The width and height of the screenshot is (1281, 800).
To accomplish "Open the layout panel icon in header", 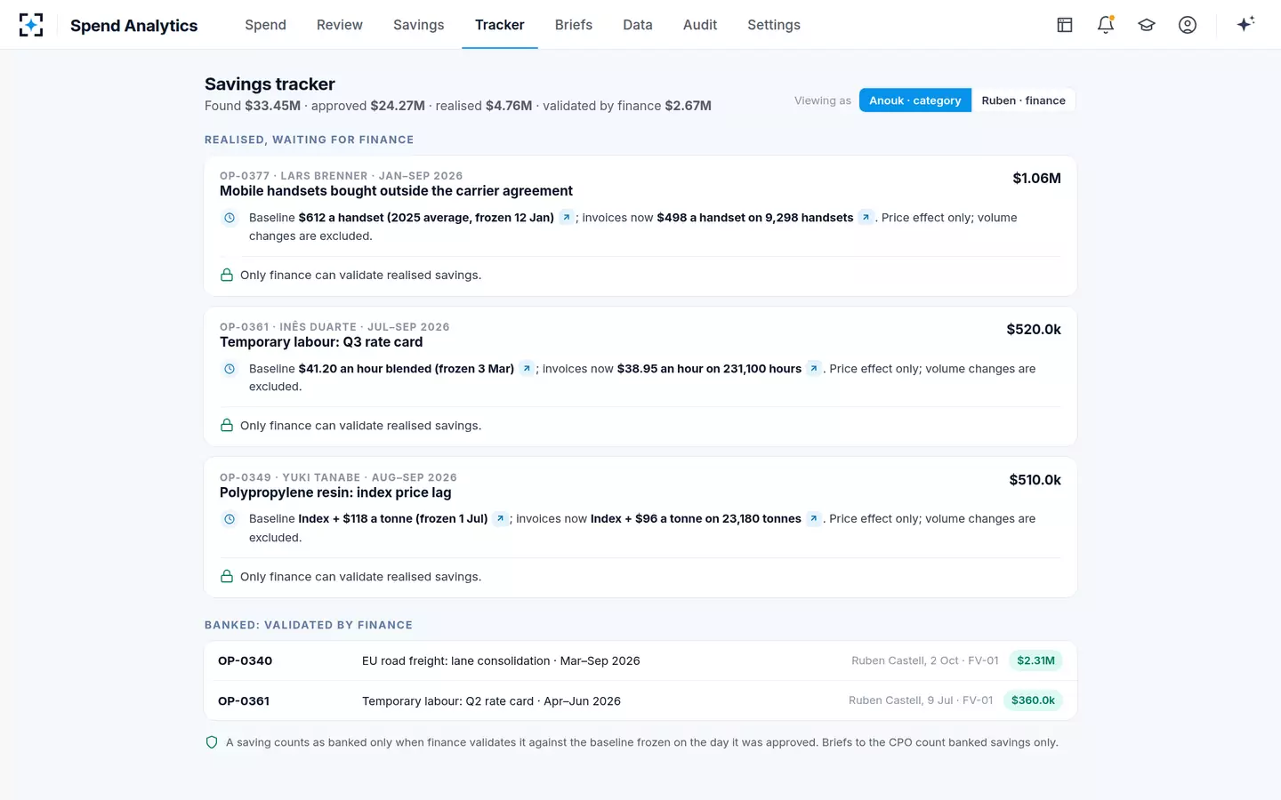I will (1065, 25).
